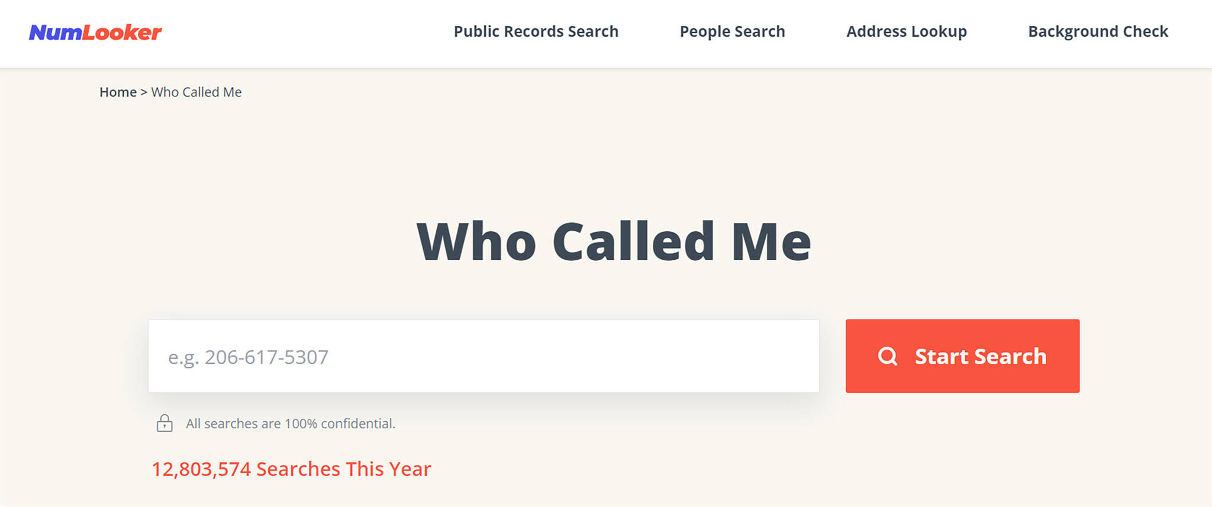The width and height of the screenshot is (1212, 507).
Task: Click the 100% confidential notice text
Action: [290, 424]
